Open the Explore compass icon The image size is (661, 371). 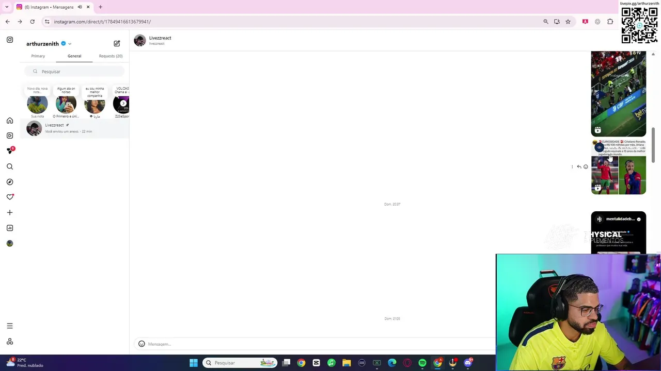pos(10,182)
